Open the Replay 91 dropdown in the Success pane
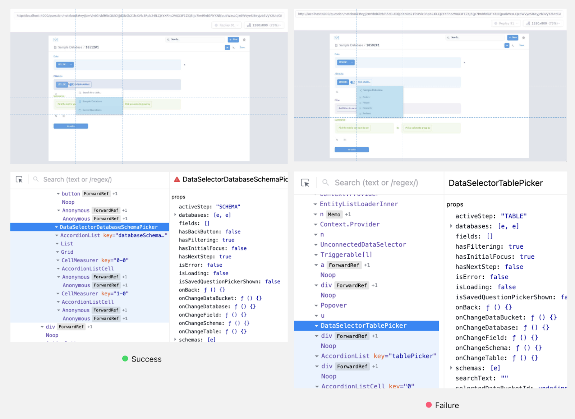This screenshot has height=419, width=575. 226,25
